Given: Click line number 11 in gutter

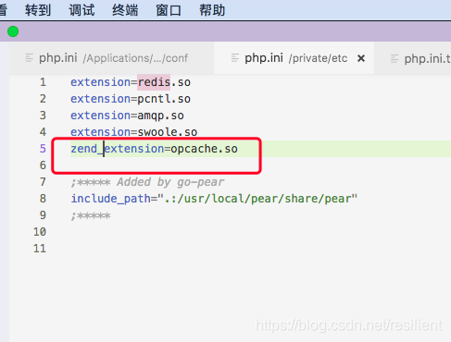Looking at the screenshot, I should 40,249.
